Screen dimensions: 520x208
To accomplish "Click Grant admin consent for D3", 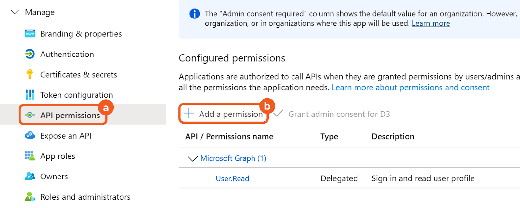I will click(x=339, y=114).
